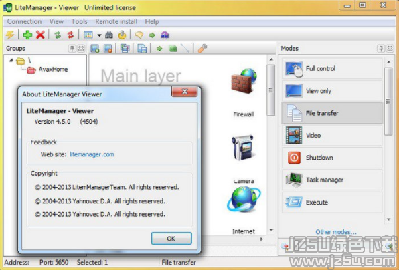Open the dropdown arrow next to view icon
The height and width of the screenshot is (270, 399).
coord(99,35)
